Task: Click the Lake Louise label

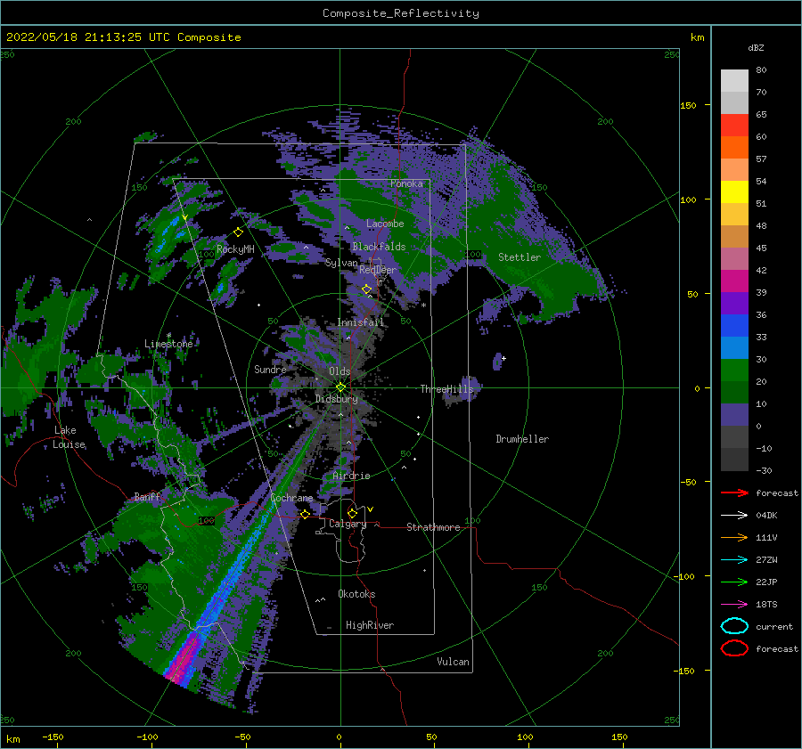Action: pos(69,437)
